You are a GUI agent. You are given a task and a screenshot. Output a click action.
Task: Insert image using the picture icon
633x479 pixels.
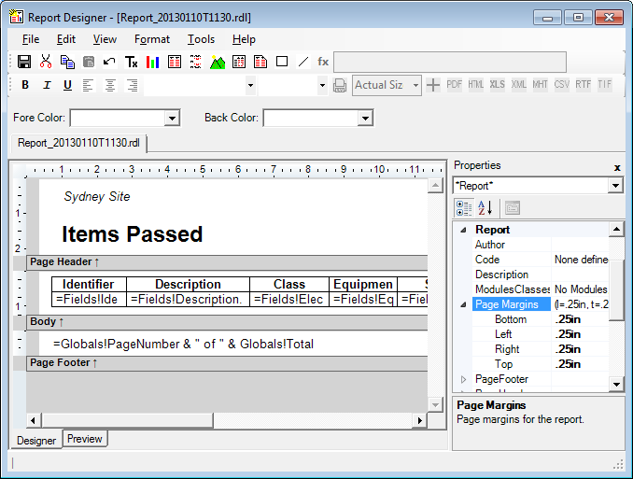tap(218, 62)
